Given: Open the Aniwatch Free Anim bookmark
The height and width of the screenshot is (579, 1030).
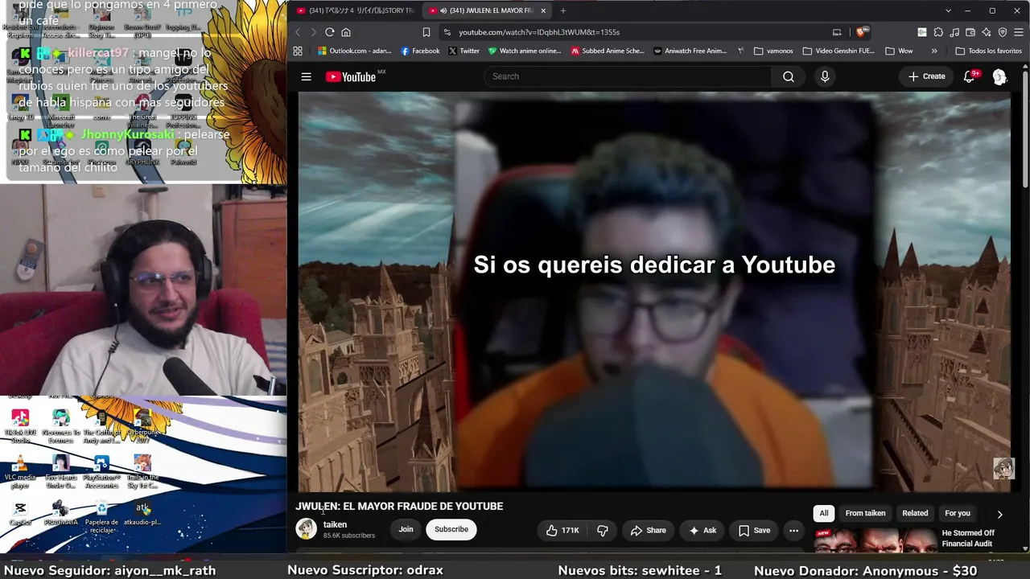Looking at the screenshot, I should [690, 51].
